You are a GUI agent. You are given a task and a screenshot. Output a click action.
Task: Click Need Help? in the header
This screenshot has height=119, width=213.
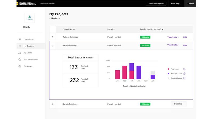pos(176,4)
